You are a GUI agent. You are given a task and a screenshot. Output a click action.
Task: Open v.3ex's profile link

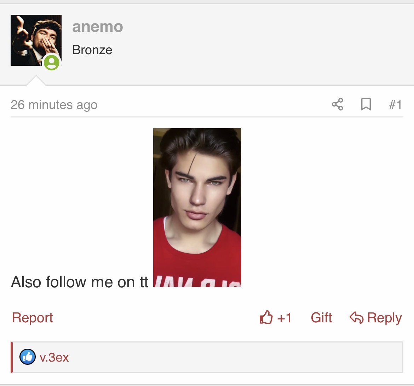pos(54,357)
